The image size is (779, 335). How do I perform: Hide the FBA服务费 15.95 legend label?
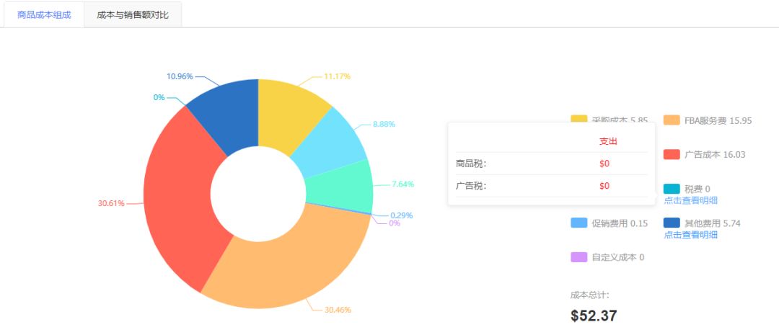(x=718, y=120)
